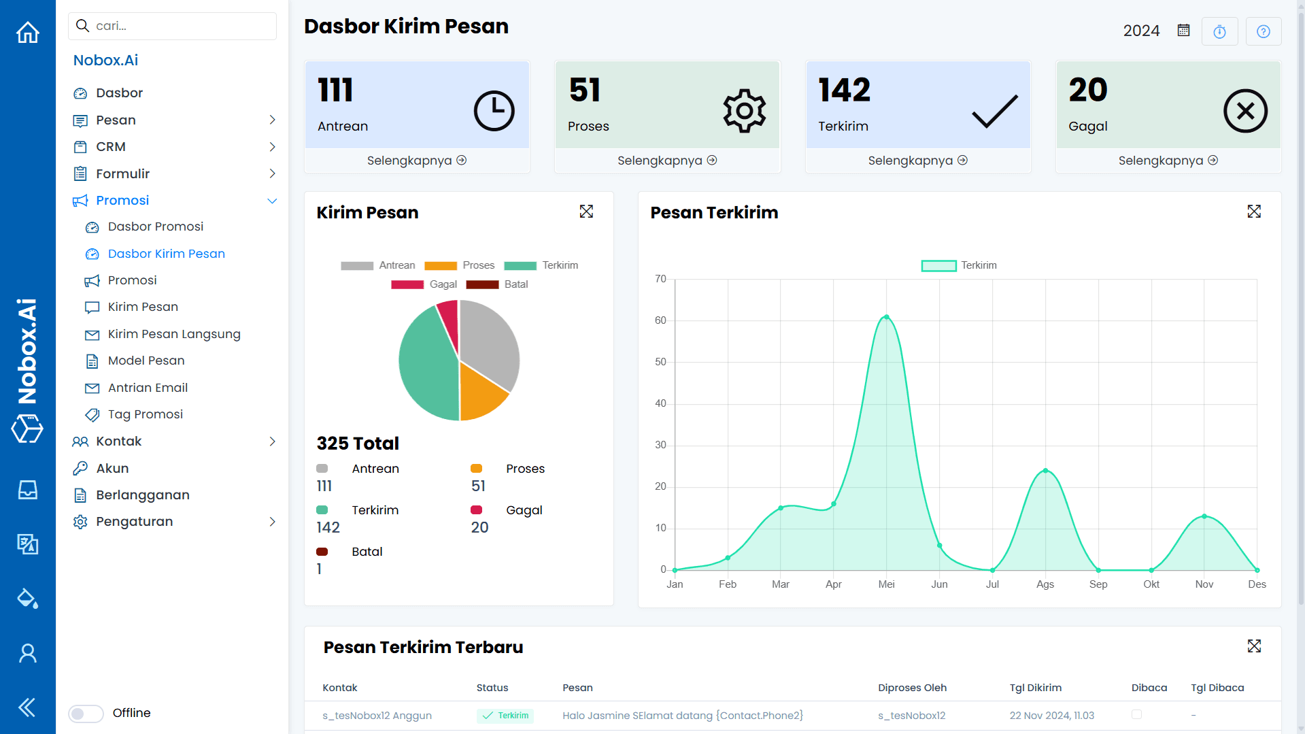1305x734 pixels.
Task: Click the help question mark button
Action: point(1263,31)
